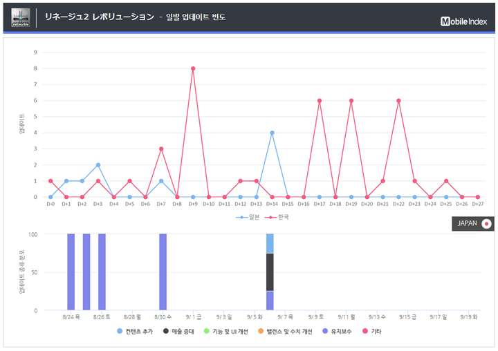
Task: Select the Korea point at D-0
Action: (x=50, y=181)
